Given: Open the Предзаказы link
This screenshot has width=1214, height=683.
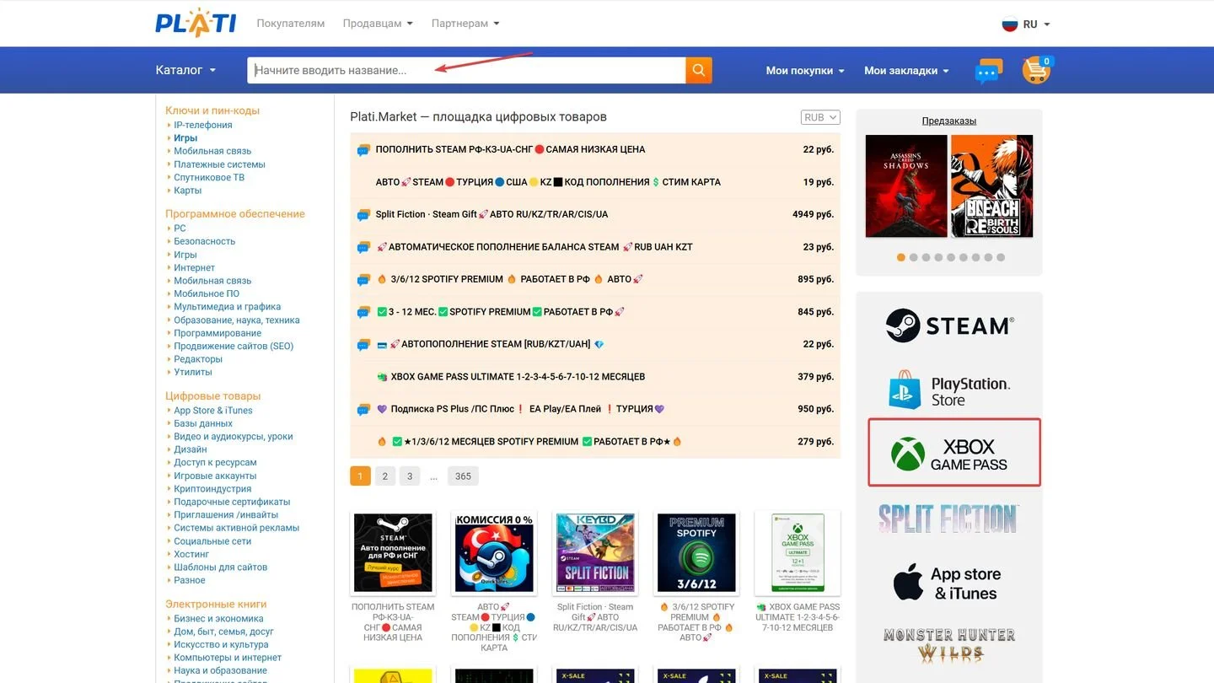Looking at the screenshot, I should 949,121.
